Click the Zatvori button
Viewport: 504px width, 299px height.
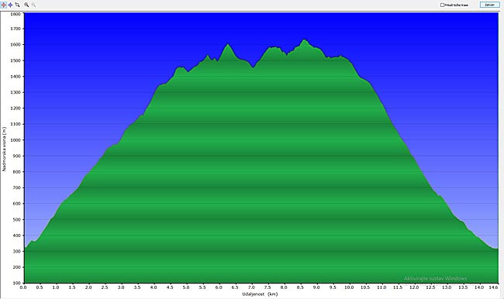tap(489, 5)
